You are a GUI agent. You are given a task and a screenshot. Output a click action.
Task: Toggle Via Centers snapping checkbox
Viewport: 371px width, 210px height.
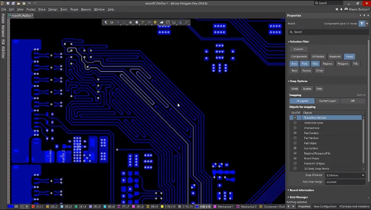[295, 148]
